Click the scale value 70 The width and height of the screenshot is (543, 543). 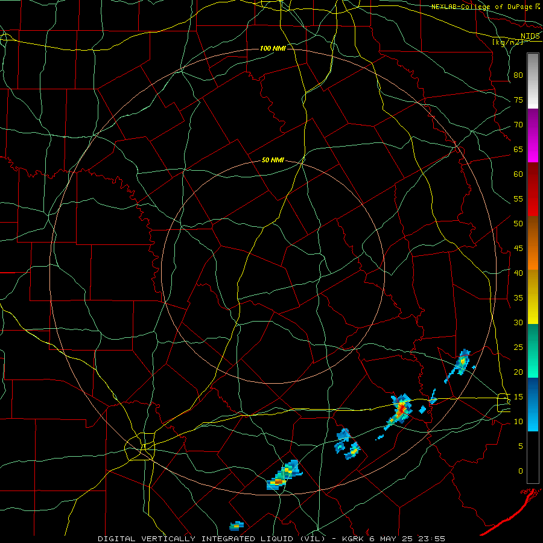pyautogui.click(x=518, y=125)
